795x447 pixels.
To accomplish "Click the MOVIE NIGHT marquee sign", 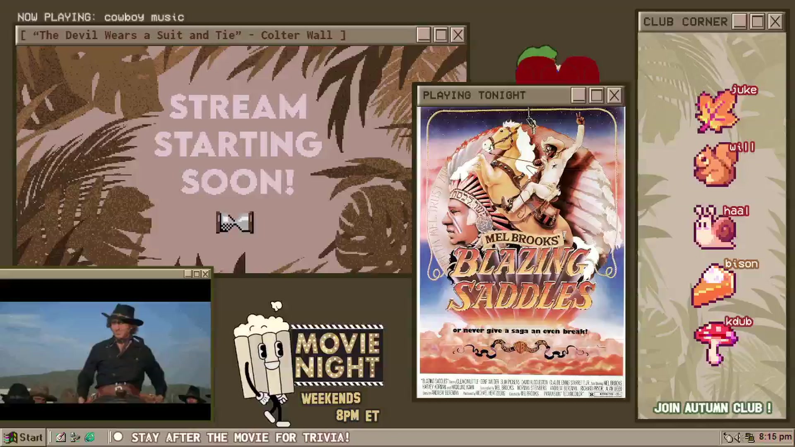I will click(337, 355).
